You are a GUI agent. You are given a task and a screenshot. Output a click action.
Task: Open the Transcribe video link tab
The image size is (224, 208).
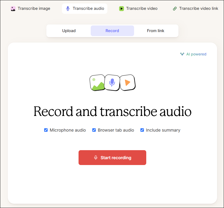[195, 8]
